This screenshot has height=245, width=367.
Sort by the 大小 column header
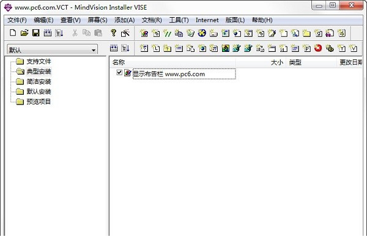click(261, 62)
